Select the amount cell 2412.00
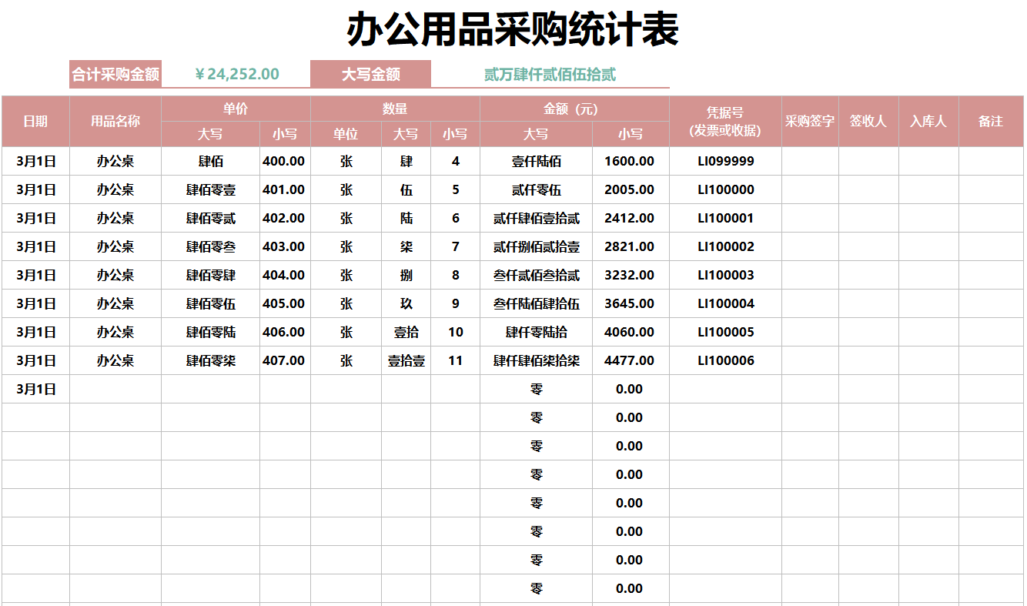Image resolution: width=1027 pixels, height=606 pixels. click(630, 218)
